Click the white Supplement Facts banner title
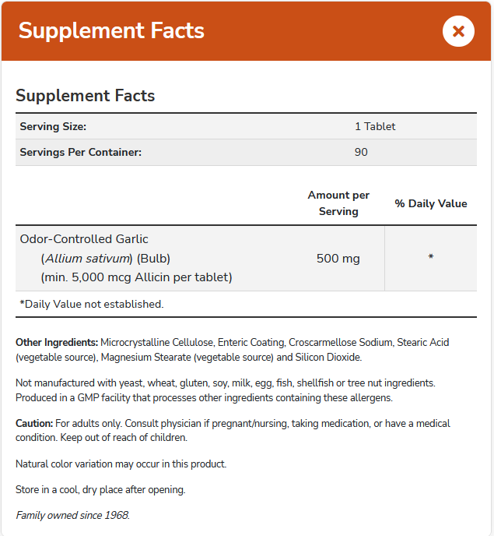 (x=111, y=31)
